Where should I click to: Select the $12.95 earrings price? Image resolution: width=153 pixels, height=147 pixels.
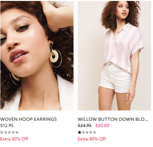pos(7,125)
